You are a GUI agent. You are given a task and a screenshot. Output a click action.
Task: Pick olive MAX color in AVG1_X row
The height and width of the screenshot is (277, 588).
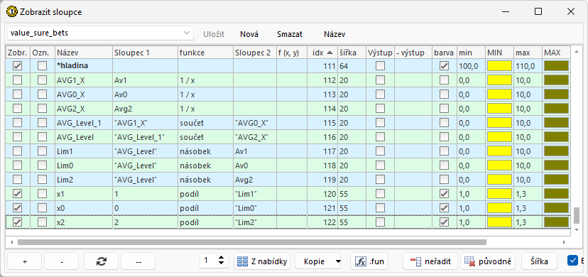[557, 80]
